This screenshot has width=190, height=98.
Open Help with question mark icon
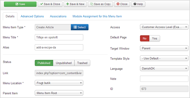point(138,4)
